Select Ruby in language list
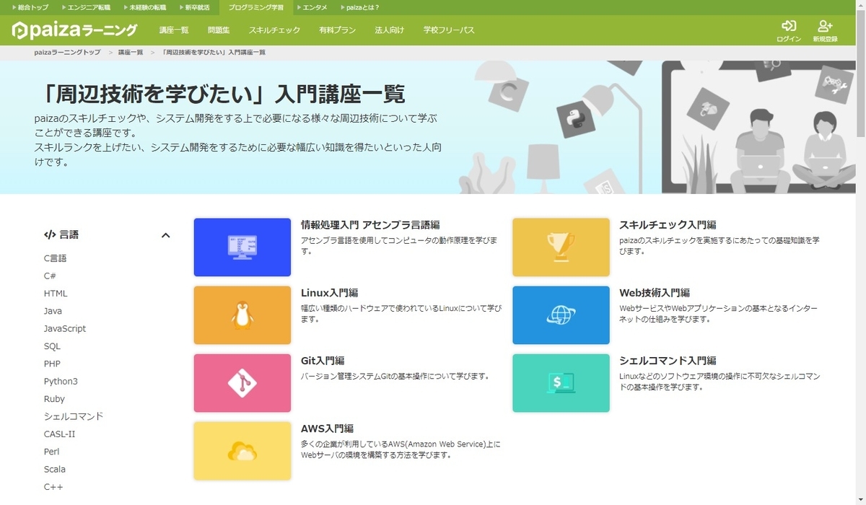Viewport: 866px width, 505px height. [x=54, y=399]
